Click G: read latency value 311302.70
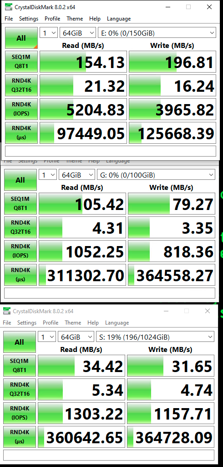223x467 pixels. tap(82, 275)
